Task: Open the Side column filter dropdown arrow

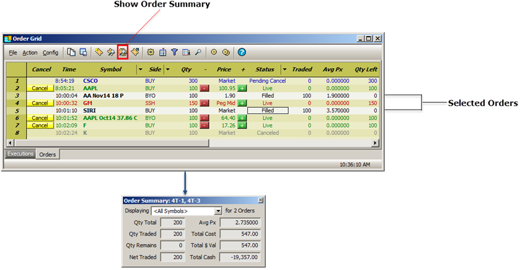Action: 168,69
